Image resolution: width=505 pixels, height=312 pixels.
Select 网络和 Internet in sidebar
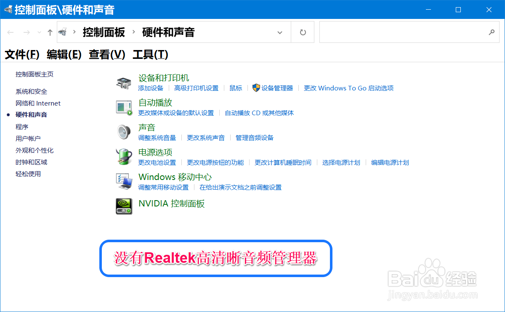coord(38,103)
